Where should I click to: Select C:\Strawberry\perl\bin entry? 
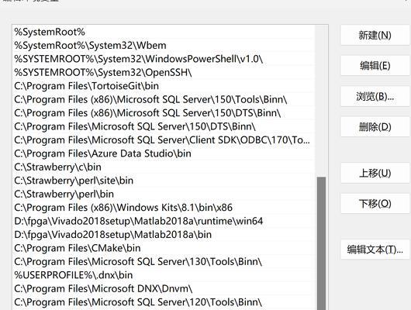click(164, 195)
